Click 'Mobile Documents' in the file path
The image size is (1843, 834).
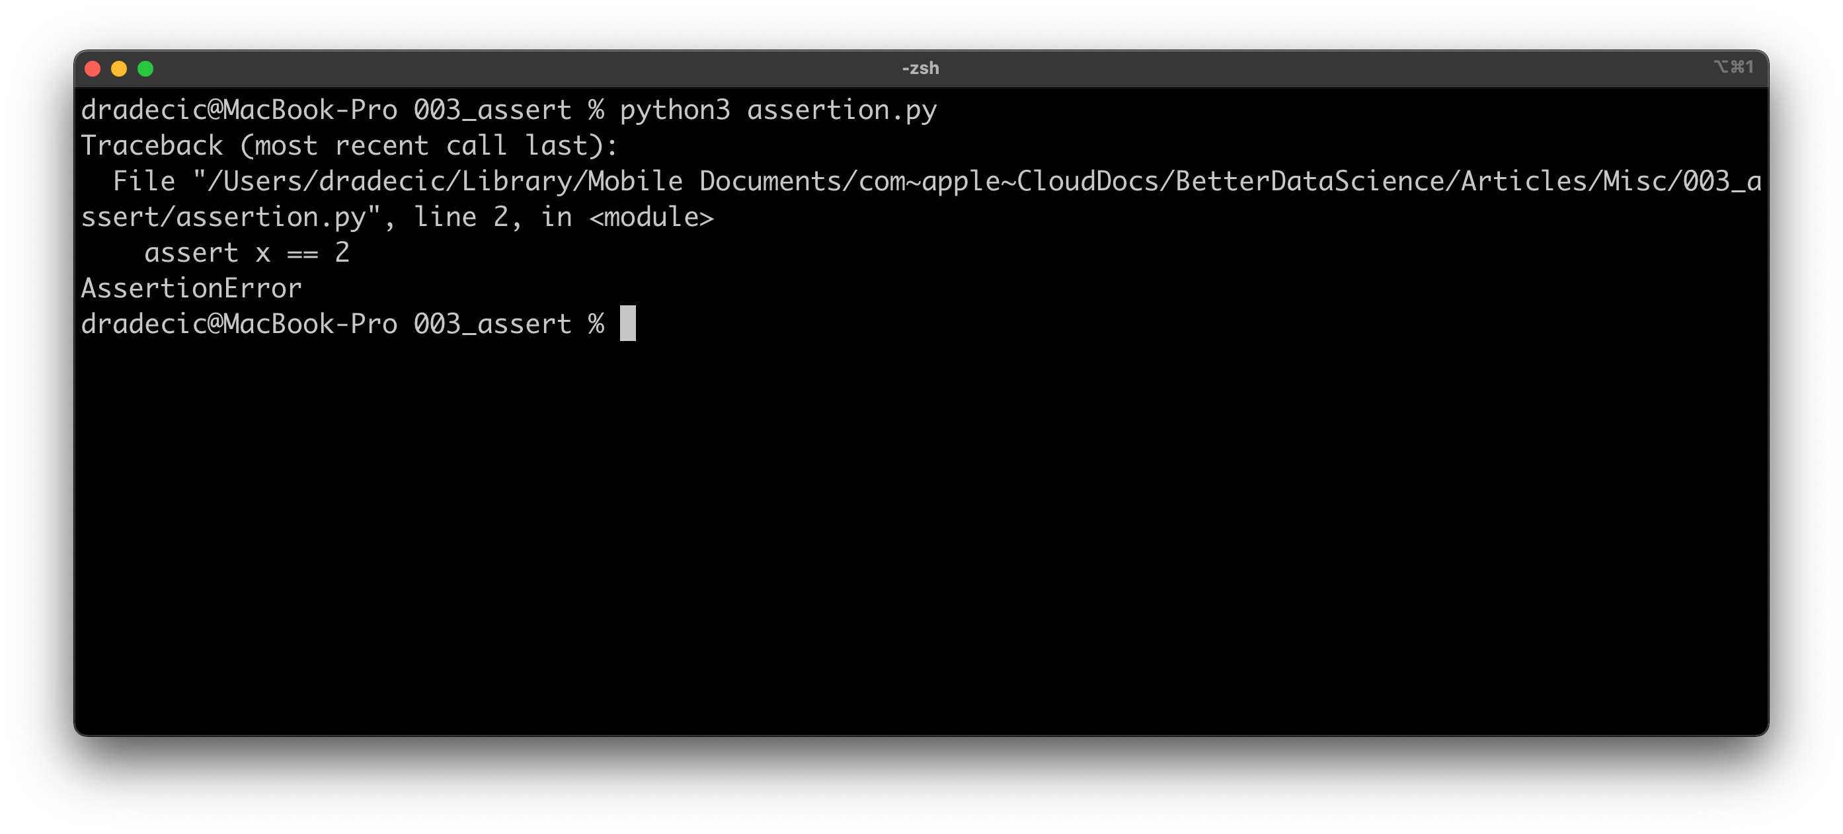point(635,182)
